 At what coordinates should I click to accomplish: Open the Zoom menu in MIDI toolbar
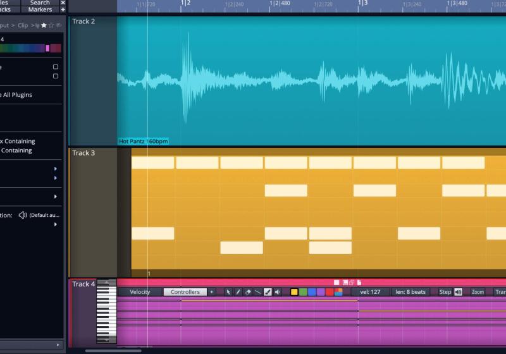coord(478,292)
